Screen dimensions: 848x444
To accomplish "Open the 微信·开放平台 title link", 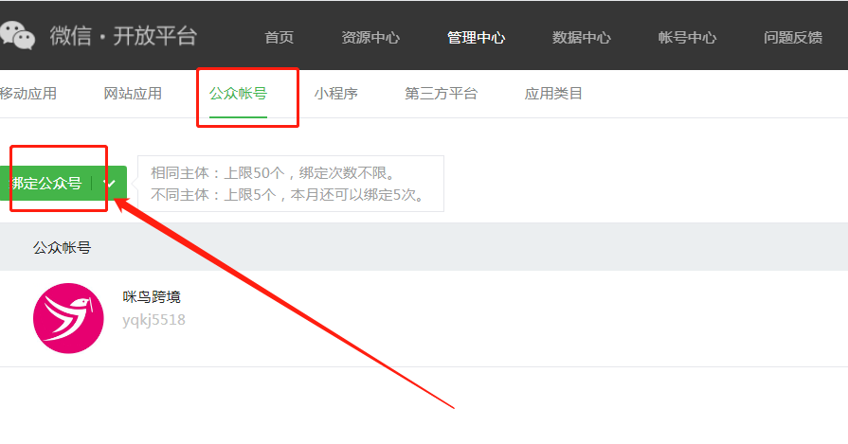I will click(123, 36).
